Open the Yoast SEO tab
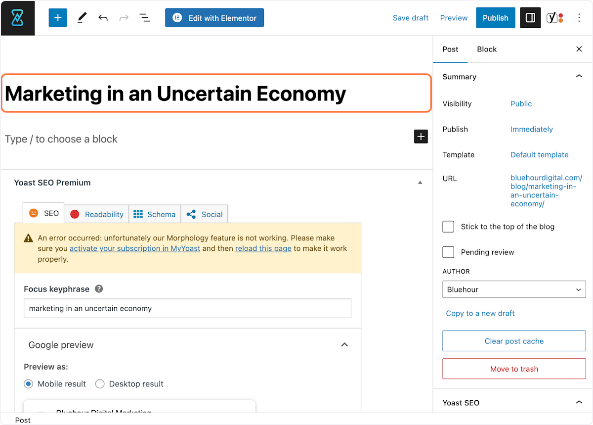The width and height of the screenshot is (593, 425). point(43,213)
